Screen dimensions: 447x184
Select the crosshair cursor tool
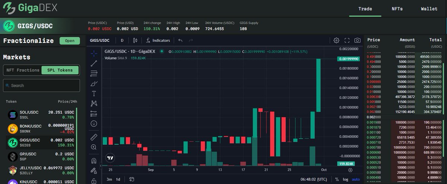click(x=94, y=53)
